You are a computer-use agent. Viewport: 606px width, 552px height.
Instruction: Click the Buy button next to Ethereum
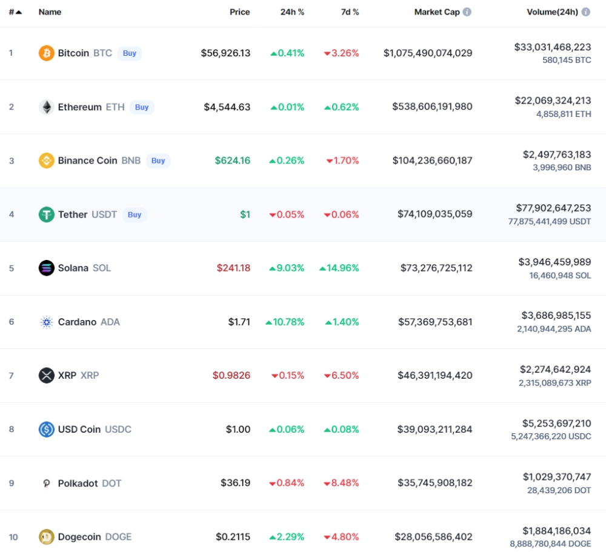pyautogui.click(x=142, y=107)
